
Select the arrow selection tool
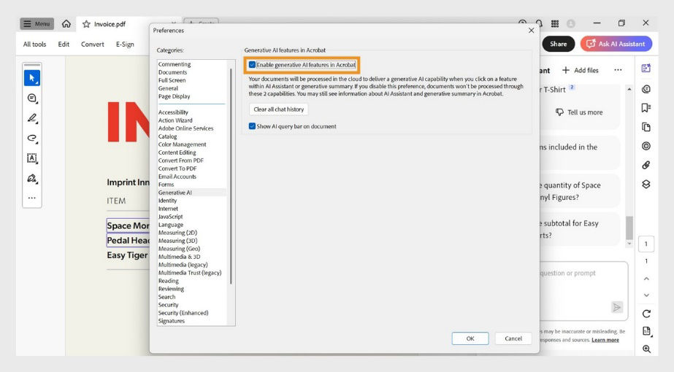pos(32,78)
